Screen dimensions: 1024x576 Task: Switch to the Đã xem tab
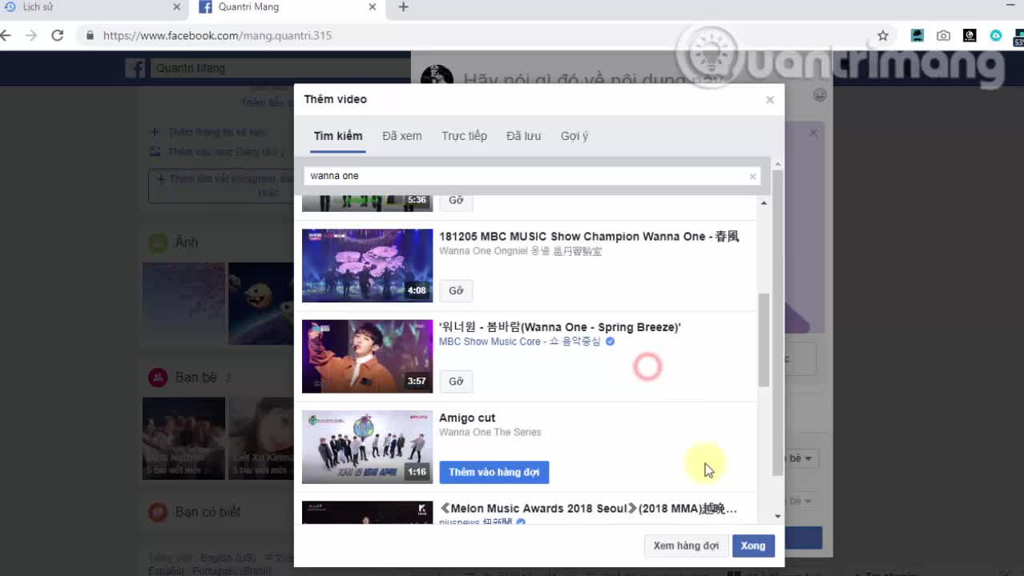click(402, 136)
